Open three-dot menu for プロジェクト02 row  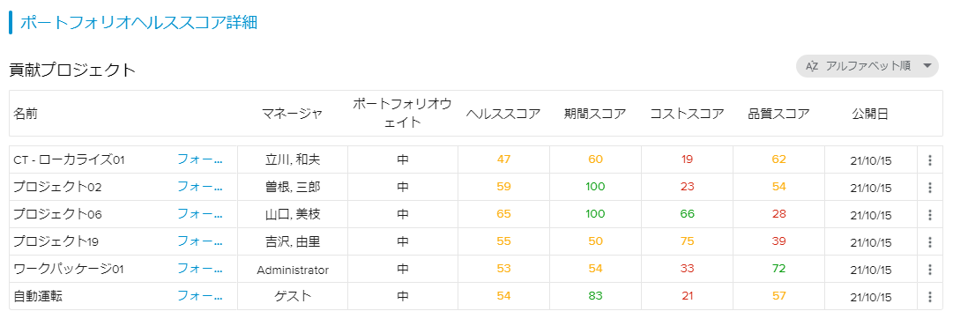click(x=929, y=188)
